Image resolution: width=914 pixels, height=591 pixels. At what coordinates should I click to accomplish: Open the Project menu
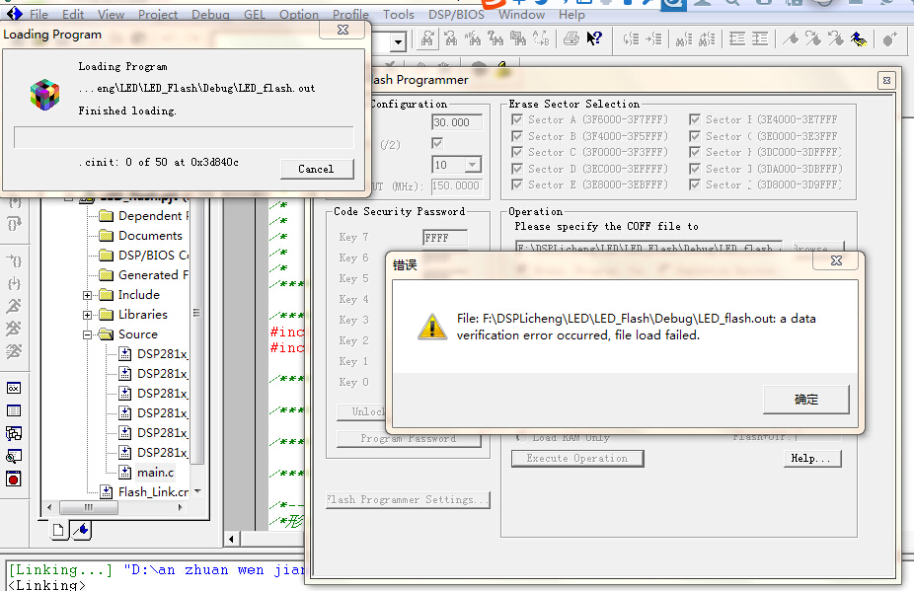click(157, 14)
